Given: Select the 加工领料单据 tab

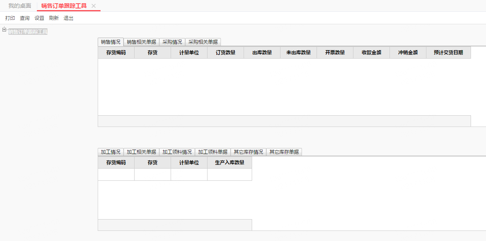Looking at the screenshot, I should tap(213, 152).
